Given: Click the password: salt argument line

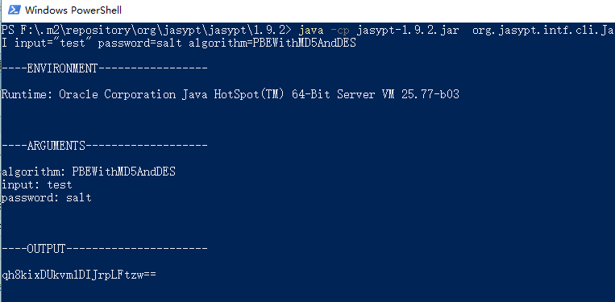Looking at the screenshot, I should pos(47,197).
